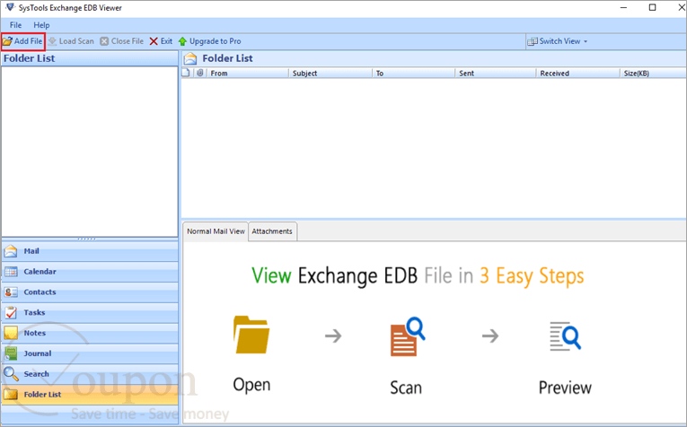Screen dimensions: 687x427
Task: Switch to the Attachments tab
Action: (272, 231)
